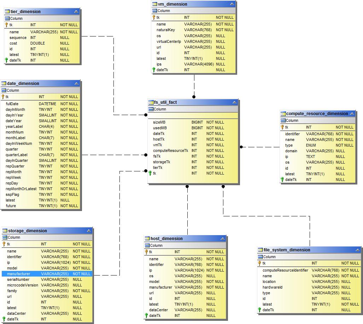Click the green key icon next to tk in fs_util_fact

tap(151, 173)
